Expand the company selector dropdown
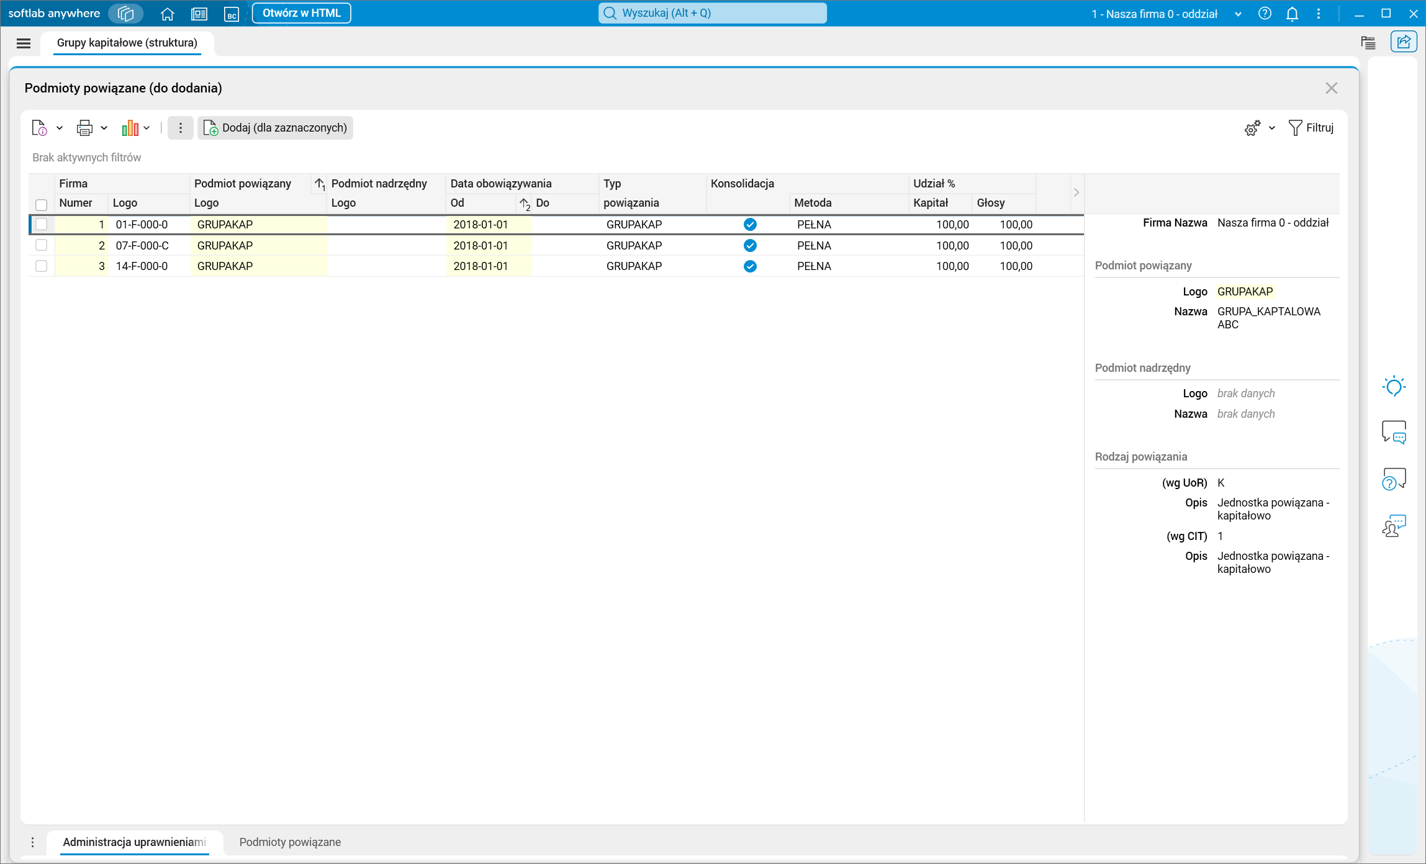This screenshot has width=1426, height=864. (x=1238, y=14)
